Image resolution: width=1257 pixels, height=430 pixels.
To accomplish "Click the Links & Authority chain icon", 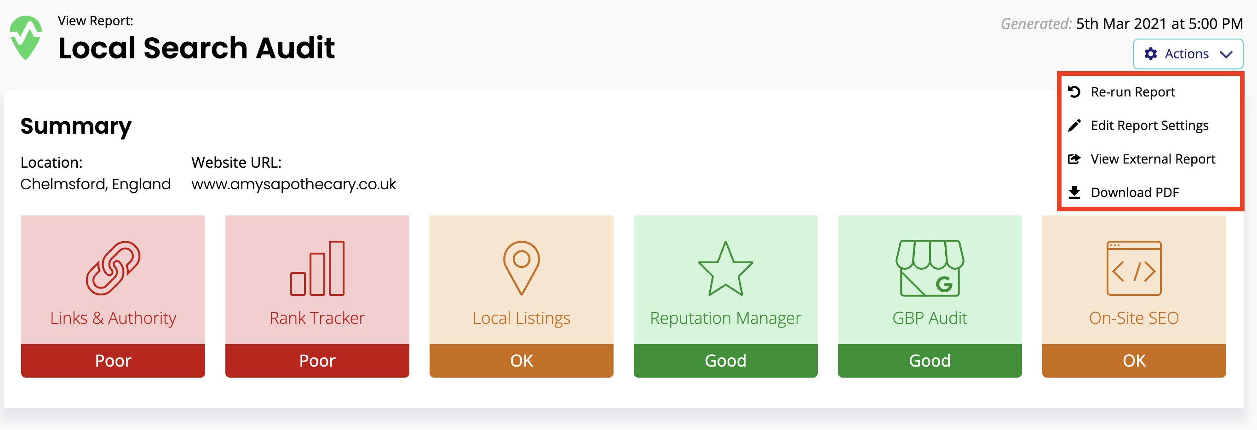I will click(113, 268).
